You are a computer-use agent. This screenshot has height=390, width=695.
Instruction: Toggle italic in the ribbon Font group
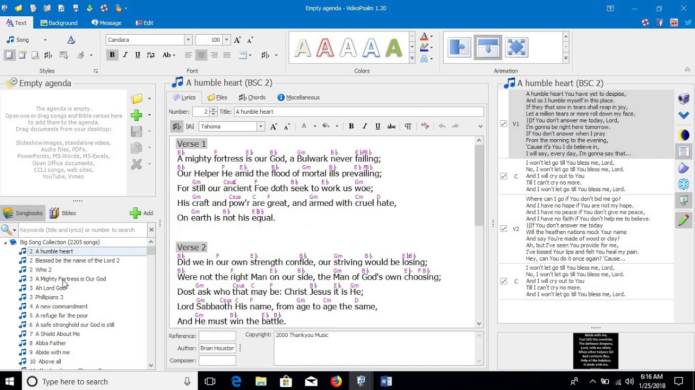coord(125,55)
